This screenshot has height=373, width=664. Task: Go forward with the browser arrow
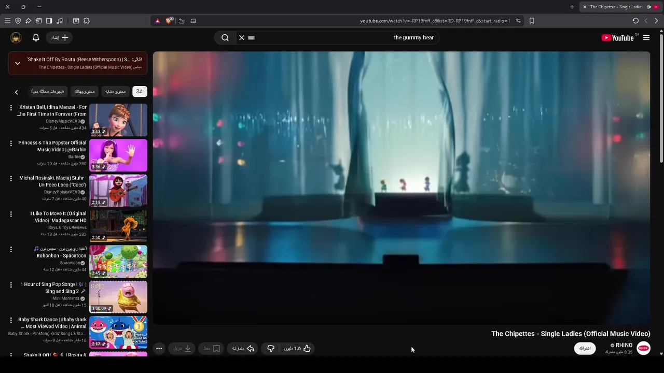(646, 21)
